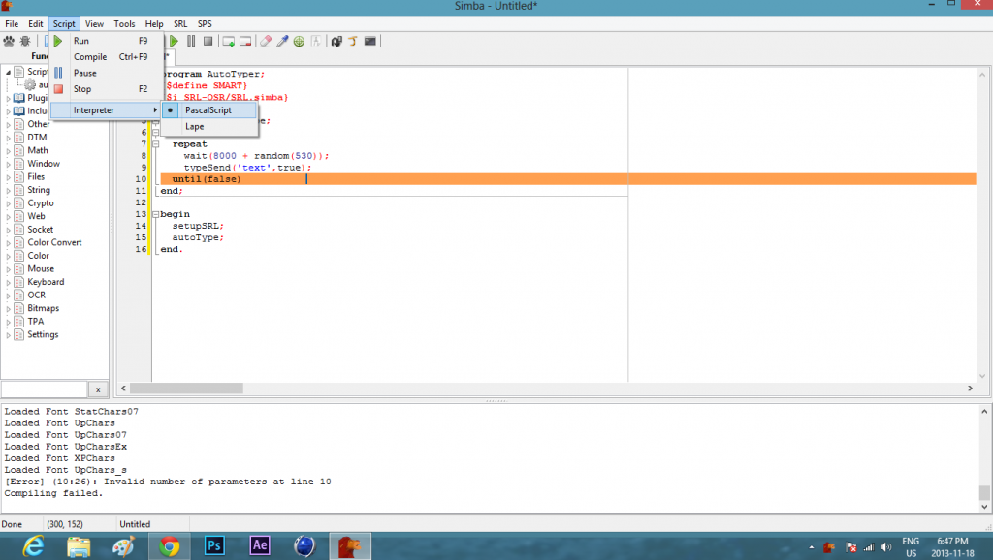Open Photoshop from the taskbar

pos(215,545)
